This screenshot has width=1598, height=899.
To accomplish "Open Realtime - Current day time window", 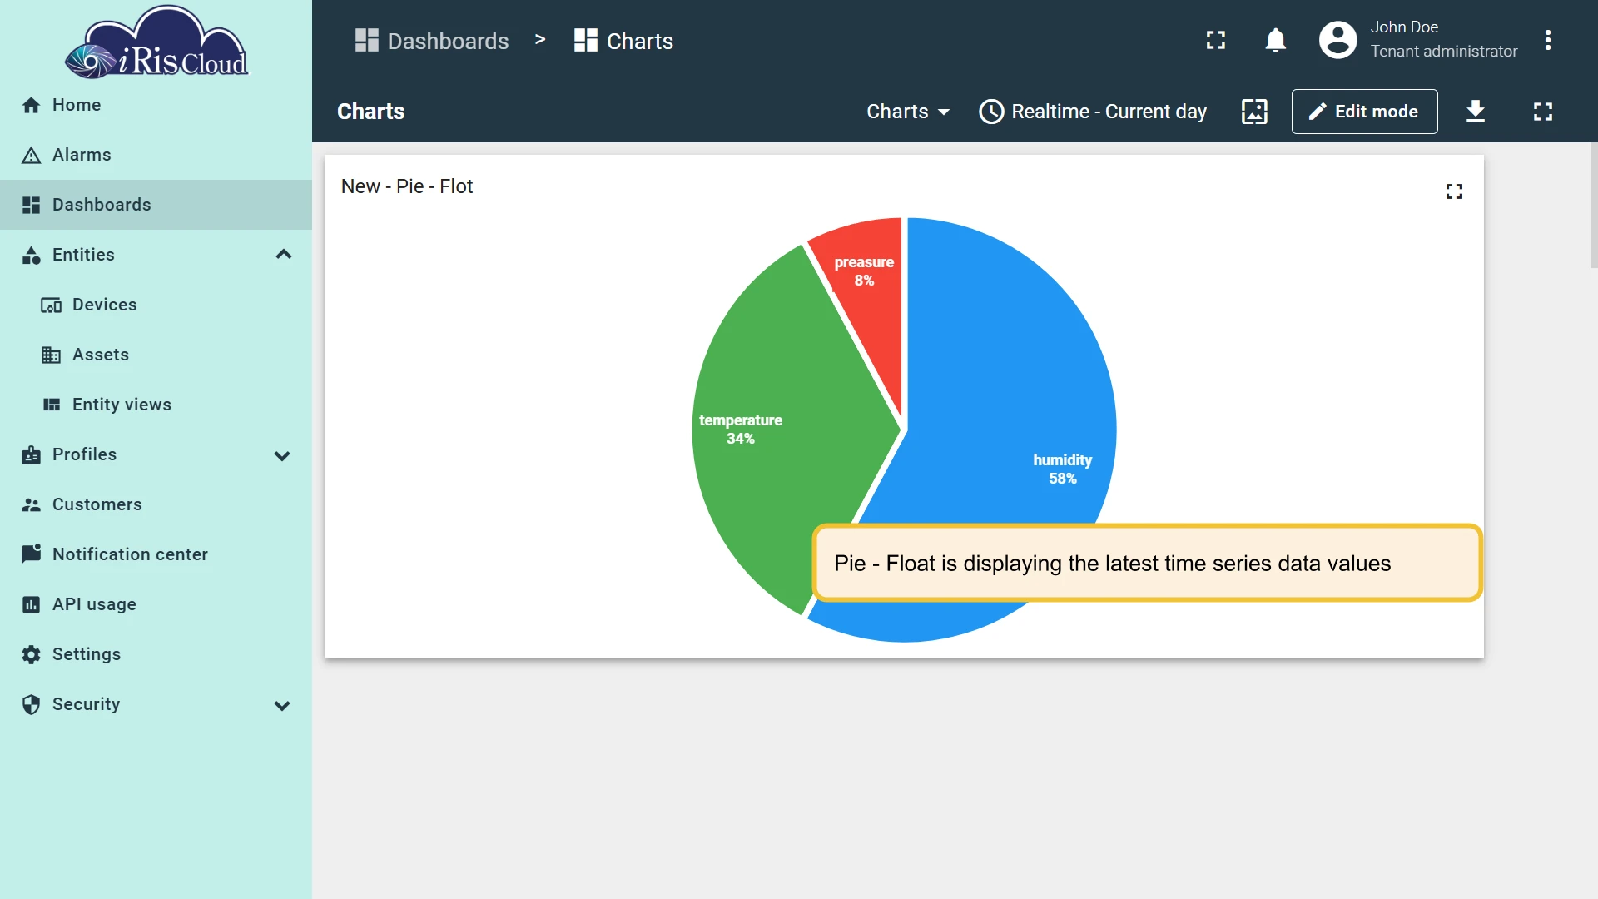I will (x=1093, y=112).
